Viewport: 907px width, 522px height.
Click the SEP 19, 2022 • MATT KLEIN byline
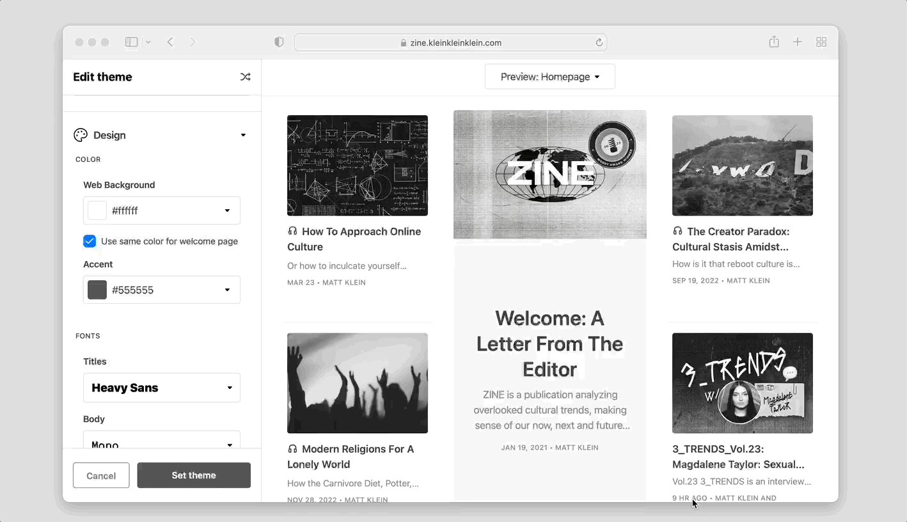(721, 280)
